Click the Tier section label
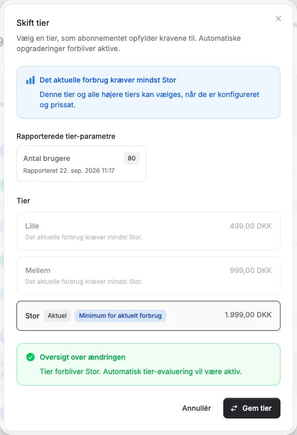The width and height of the screenshot is (297, 435). pyautogui.click(x=23, y=201)
